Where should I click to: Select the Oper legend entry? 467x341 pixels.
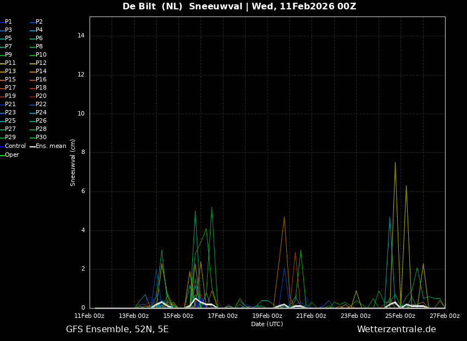[x=12, y=155]
